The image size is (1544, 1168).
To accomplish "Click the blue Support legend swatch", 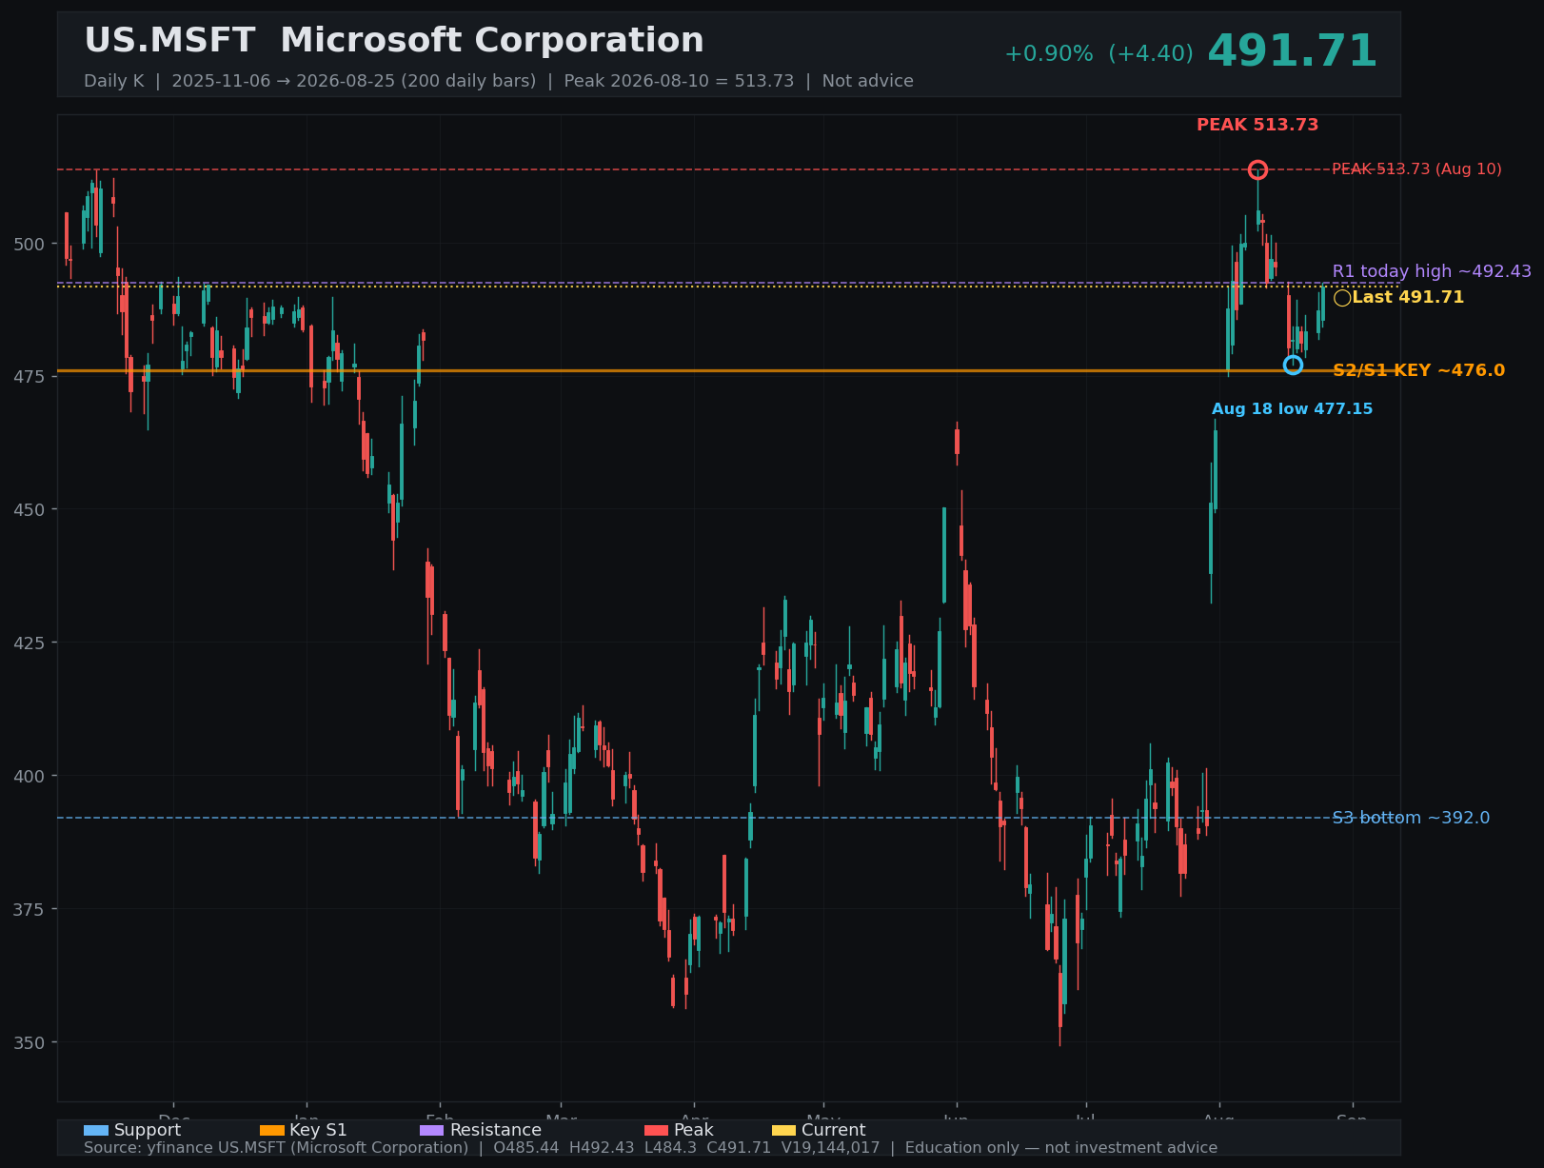I will (x=96, y=1131).
